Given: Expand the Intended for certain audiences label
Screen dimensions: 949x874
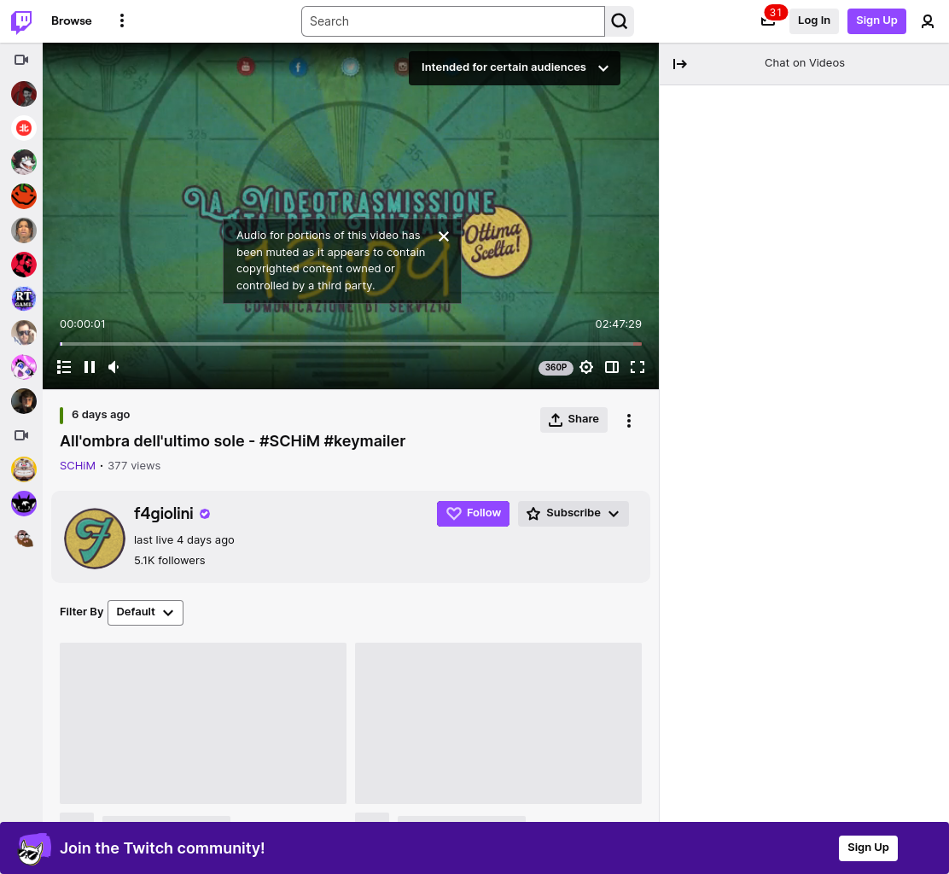Looking at the screenshot, I should pyautogui.click(x=515, y=67).
